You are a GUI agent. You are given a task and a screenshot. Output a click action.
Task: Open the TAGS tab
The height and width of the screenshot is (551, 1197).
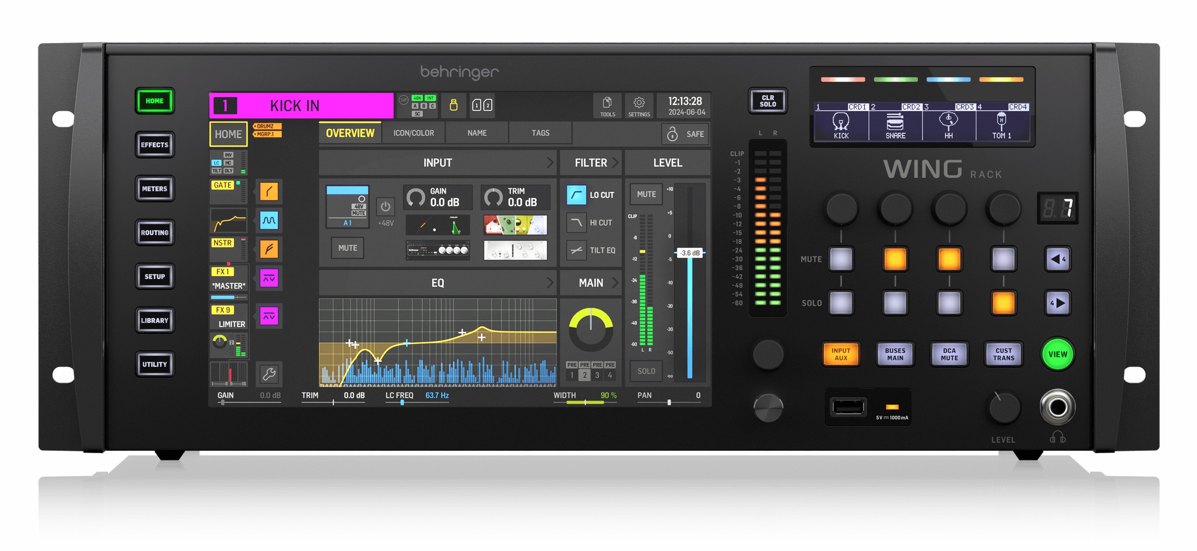click(x=540, y=133)
